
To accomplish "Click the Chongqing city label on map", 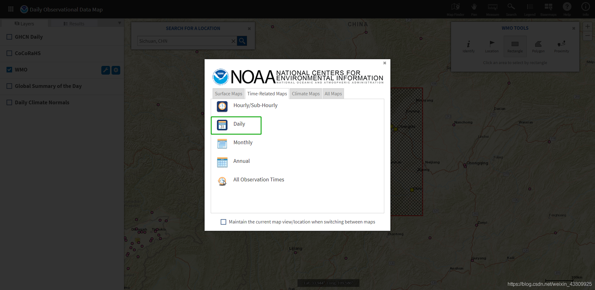I will click(x=477, y=163).
